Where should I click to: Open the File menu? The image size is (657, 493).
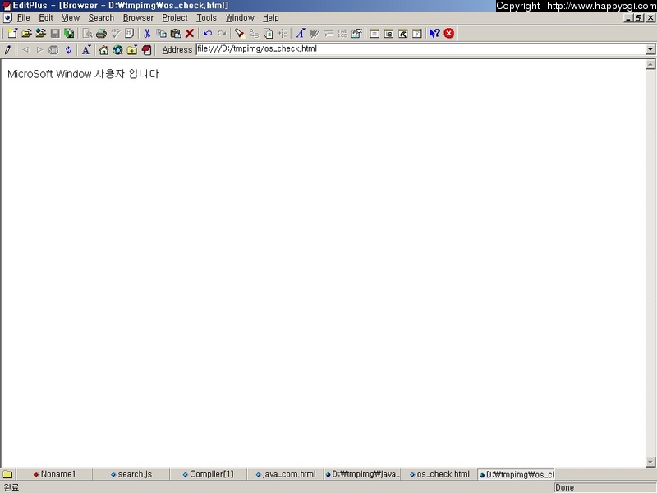tap(24, 17)
